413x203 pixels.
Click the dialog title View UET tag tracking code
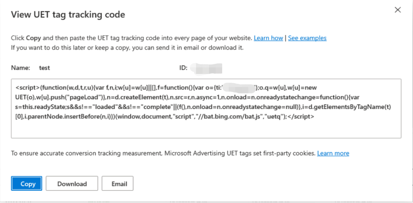[x=68, y=15]
